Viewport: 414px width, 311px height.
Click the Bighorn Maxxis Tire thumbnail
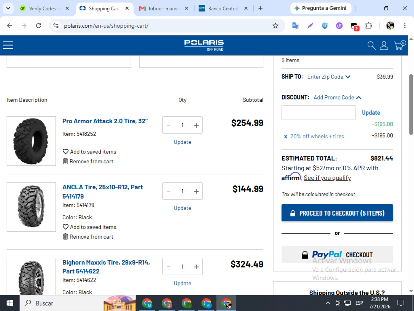(31, 276)
